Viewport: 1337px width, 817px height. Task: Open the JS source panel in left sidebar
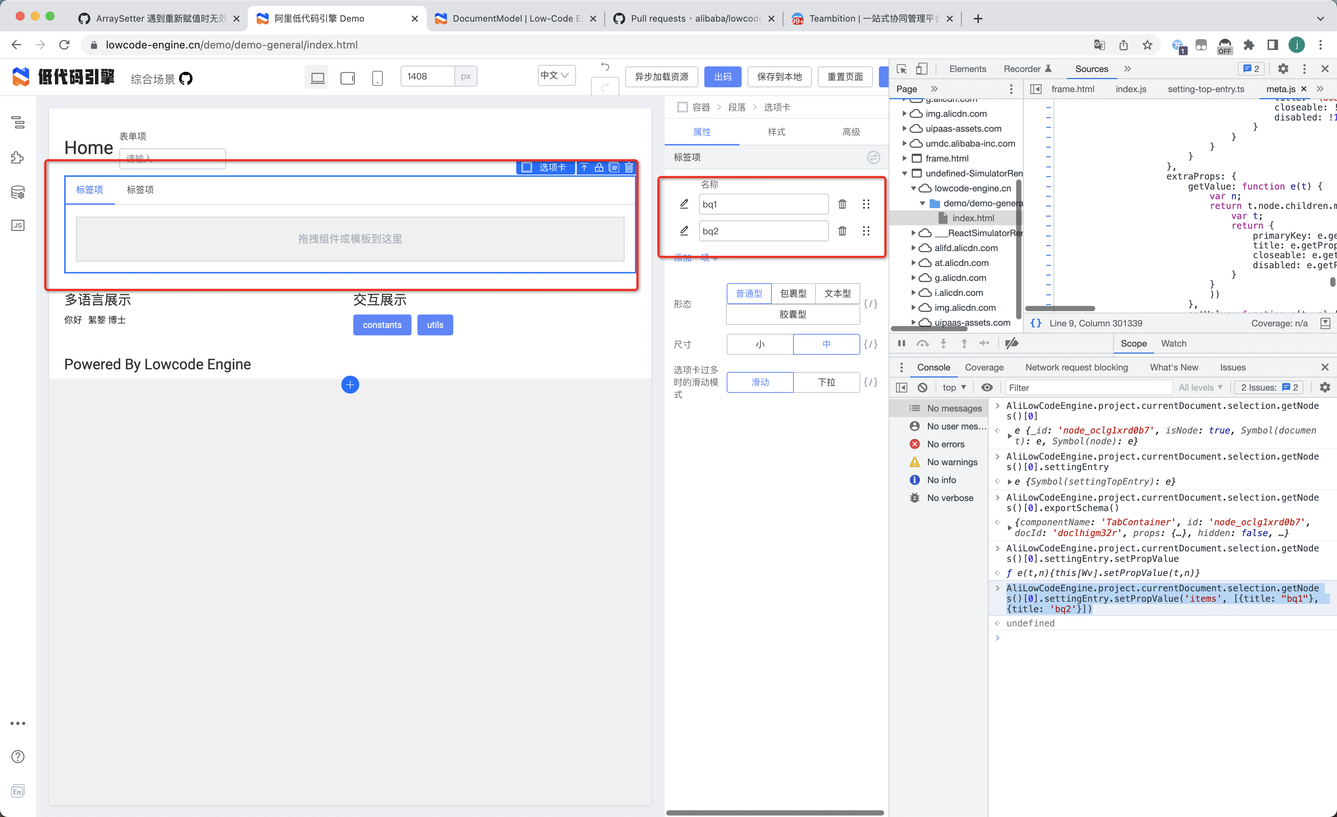click(18, 225)
